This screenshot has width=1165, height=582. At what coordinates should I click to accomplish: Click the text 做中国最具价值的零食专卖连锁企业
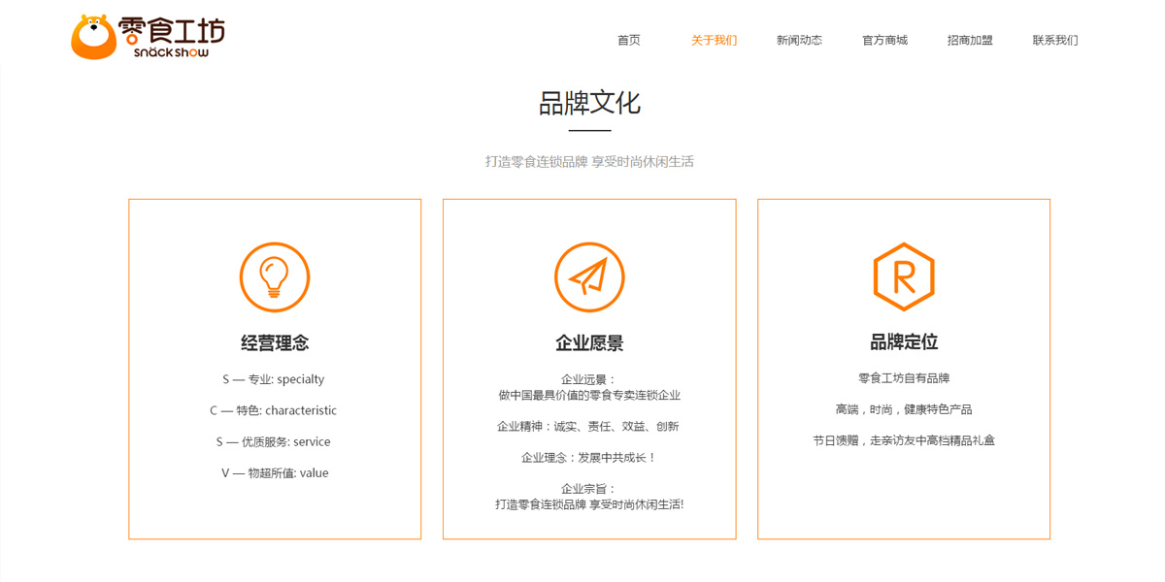tap(589, 395)
